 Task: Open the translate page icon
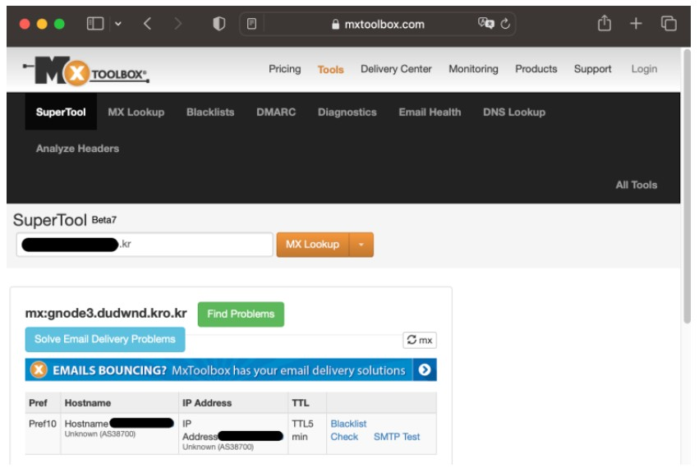click(486, 23)
